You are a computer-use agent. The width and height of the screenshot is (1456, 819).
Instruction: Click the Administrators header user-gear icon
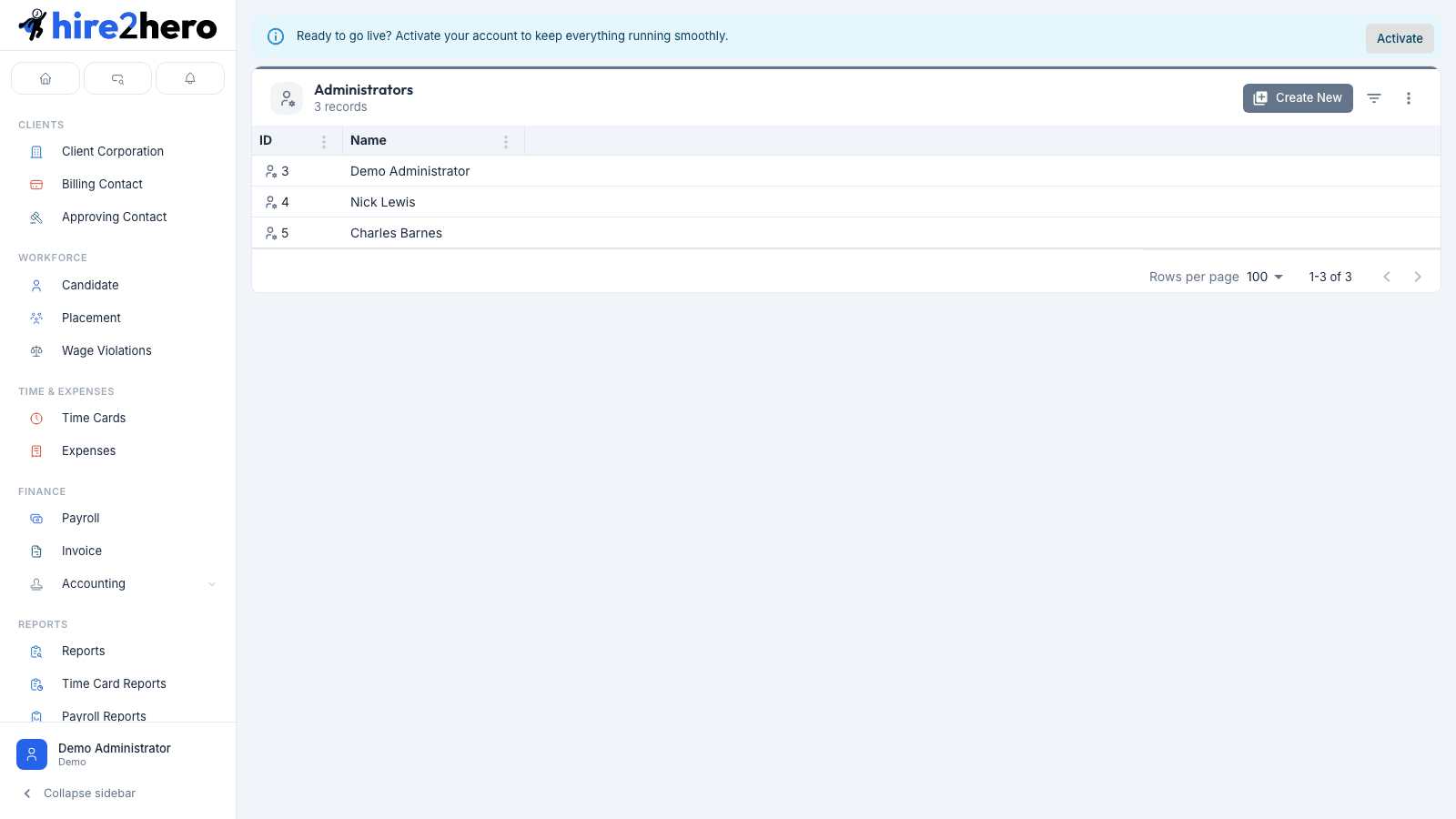tap(287, 98)
